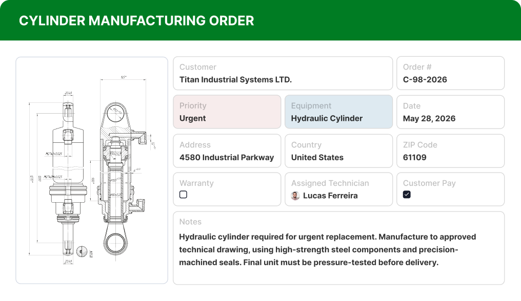
Task: Click inside the Notes text area
Action: (x=338, y=248)
